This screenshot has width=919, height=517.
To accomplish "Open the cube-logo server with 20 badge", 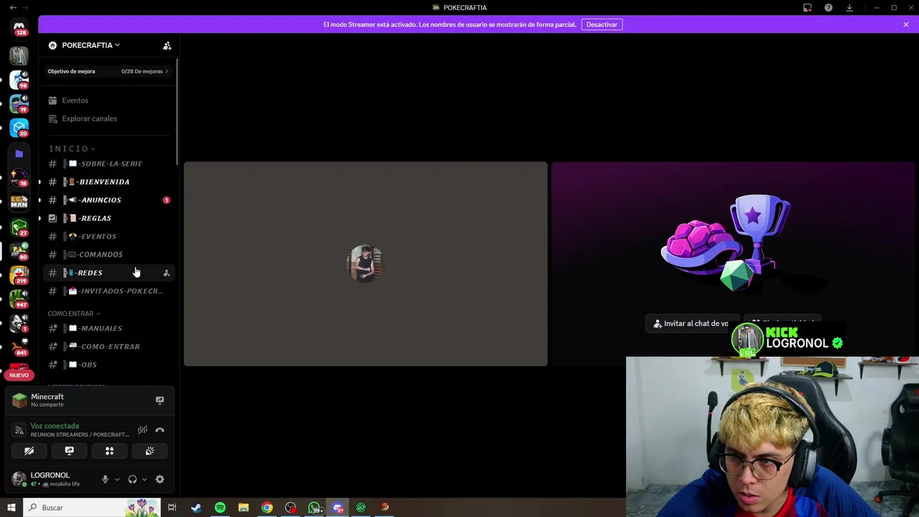I will (x=19, y=128).
